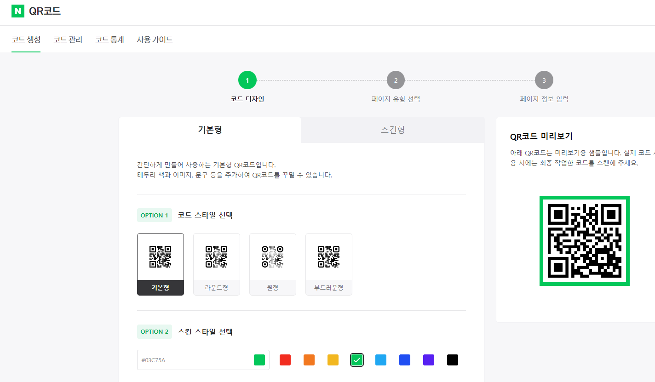Stay on the 기본형 tab
Viewport: 655px width, 382px height.
pyautogui.click(x=210, y=130)
